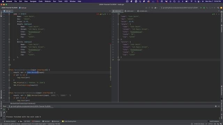Screen dimensions: 223x125
Task: Click the main.go breadcrumb in the navigation bar
Action: 23,8
